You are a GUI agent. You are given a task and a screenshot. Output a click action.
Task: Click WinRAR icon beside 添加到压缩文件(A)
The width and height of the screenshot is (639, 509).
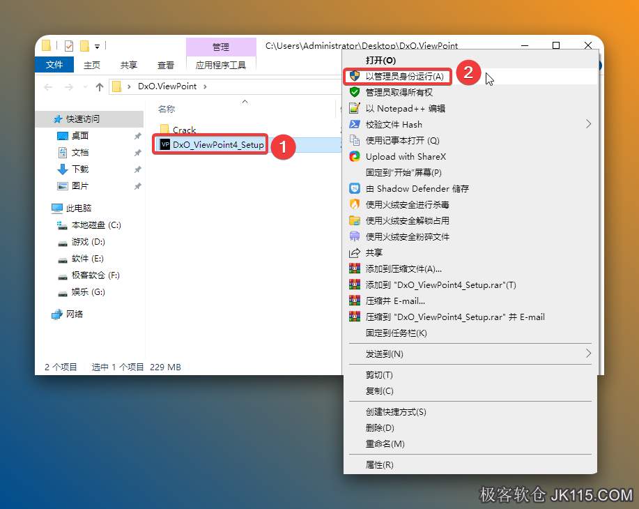click(355, 268)
